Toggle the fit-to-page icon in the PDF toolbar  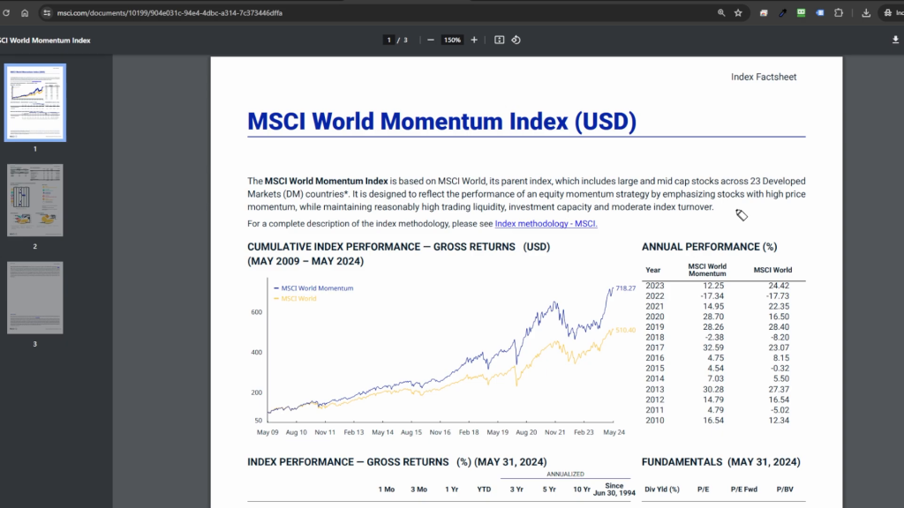(500, 40)
